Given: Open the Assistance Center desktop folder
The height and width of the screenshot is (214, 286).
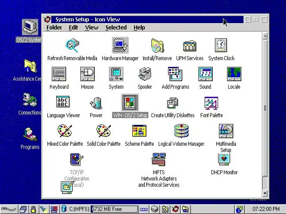Looking at the screenshot, I should coord(30,66).
